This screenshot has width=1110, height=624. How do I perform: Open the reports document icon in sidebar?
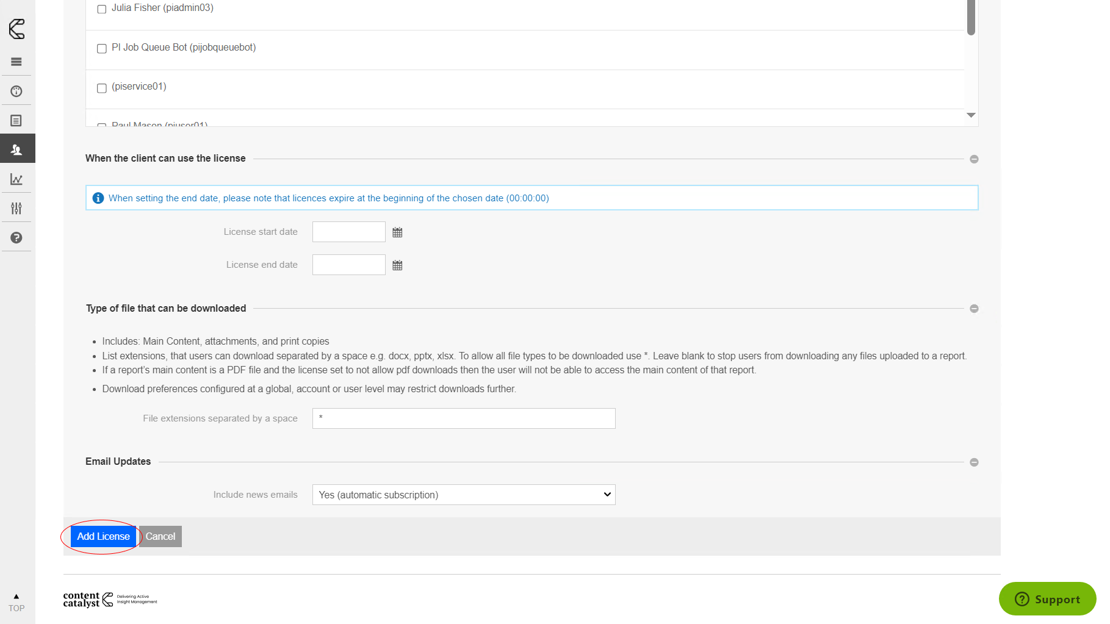click(16, 121)
